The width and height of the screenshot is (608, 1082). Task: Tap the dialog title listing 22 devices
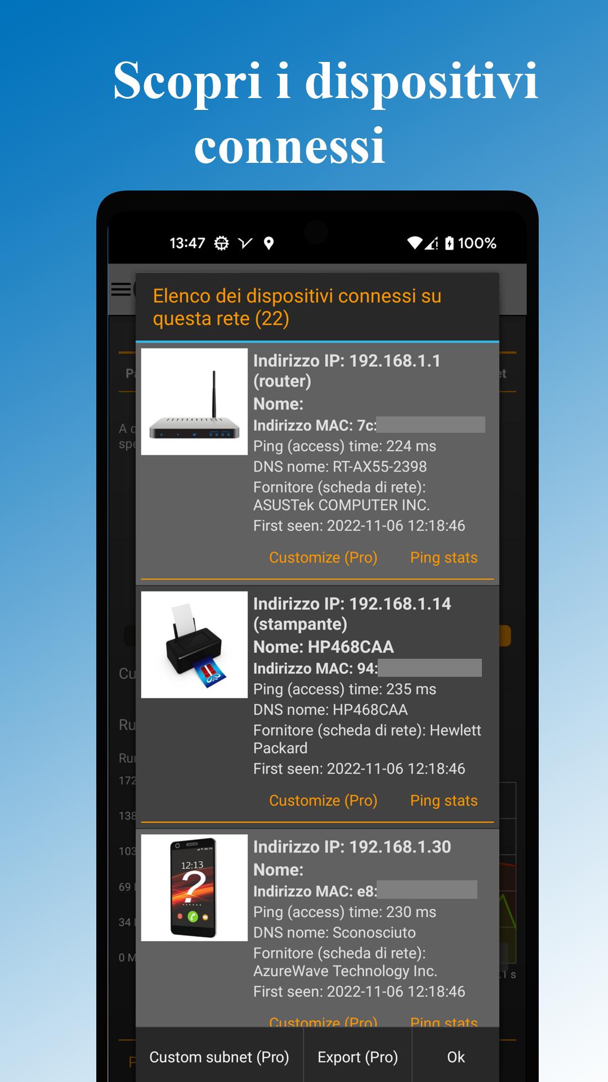[x=297, y=307]
